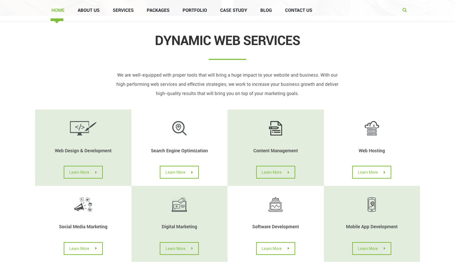Screen dimensions: 455x273
Task: Click the Content Management document icon
Action: tap(276, 128)
